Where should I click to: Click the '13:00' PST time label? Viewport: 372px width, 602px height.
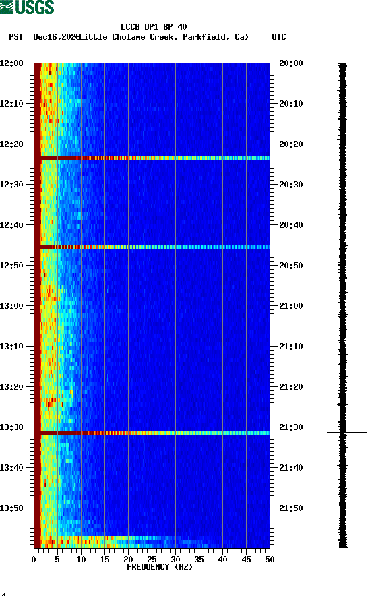coord(11,306)
